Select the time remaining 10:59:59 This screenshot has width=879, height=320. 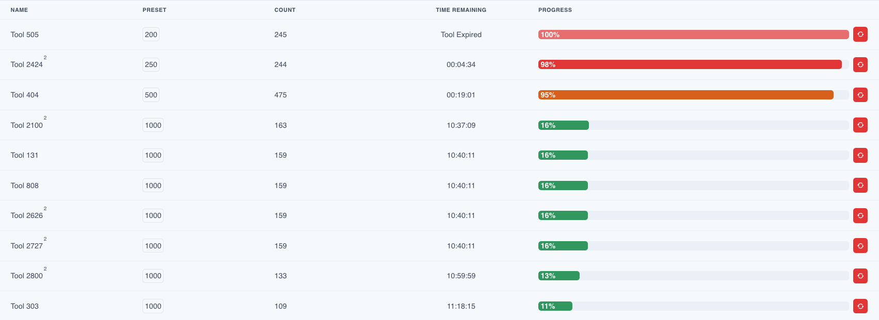pyautogui.click(x=461, y=276)
